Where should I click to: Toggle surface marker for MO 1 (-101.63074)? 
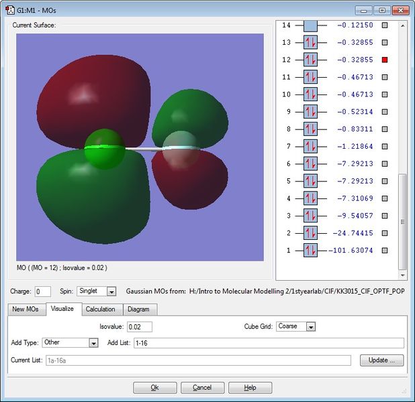(x=385, y=251)
